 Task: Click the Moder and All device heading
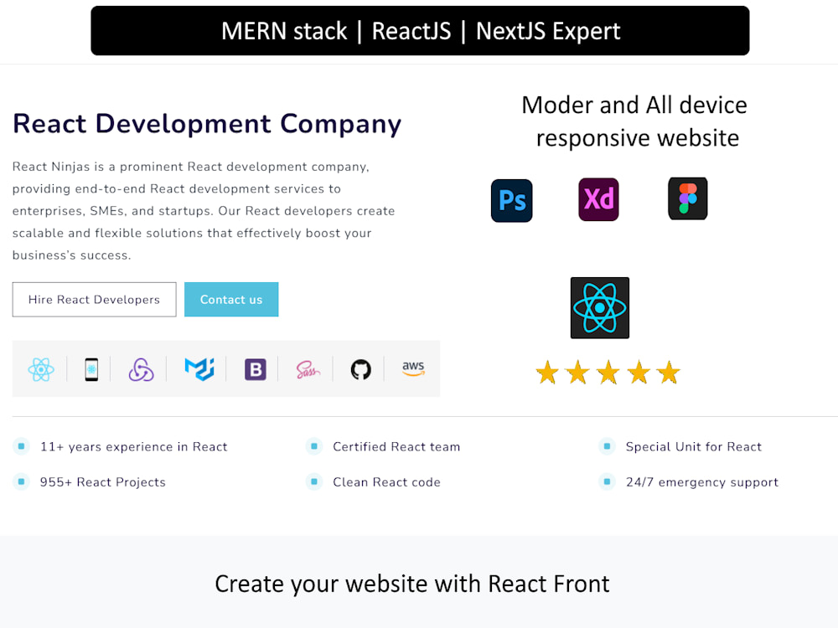tap(634, 121)
